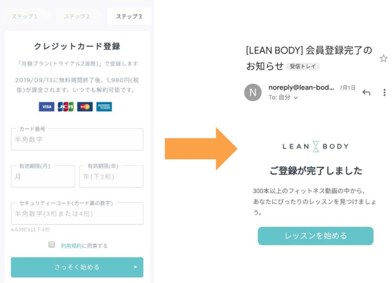Click the クレジットカード登録 heading

77,46
